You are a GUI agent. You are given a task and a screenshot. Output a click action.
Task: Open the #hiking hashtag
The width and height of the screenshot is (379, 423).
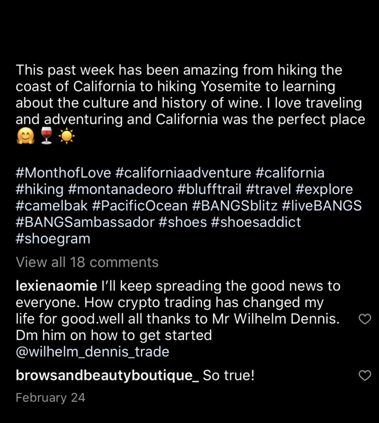click(x=39, y=190)
